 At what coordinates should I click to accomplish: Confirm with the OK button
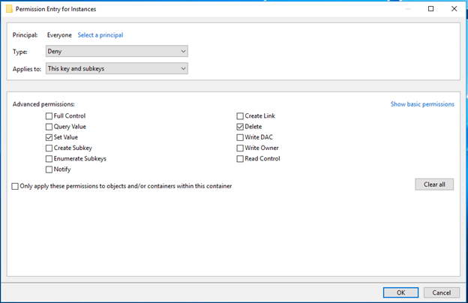400,292
